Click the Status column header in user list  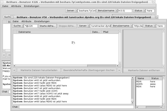[x=154, y=79]
